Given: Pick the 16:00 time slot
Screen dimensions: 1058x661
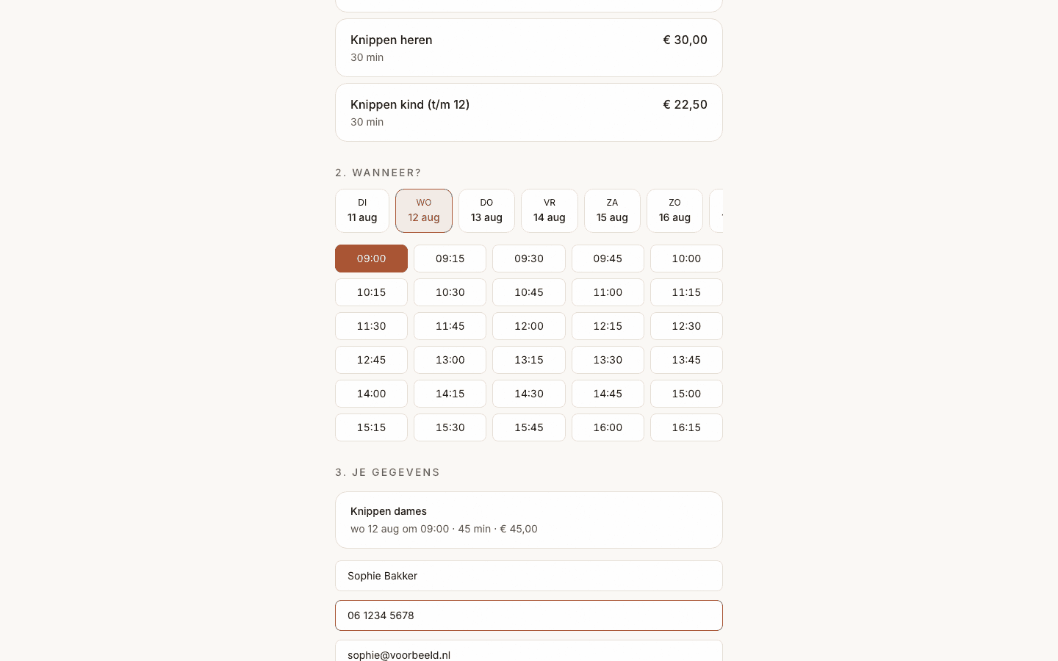Looking at the screenshot, I should click(x=608, y=427).
